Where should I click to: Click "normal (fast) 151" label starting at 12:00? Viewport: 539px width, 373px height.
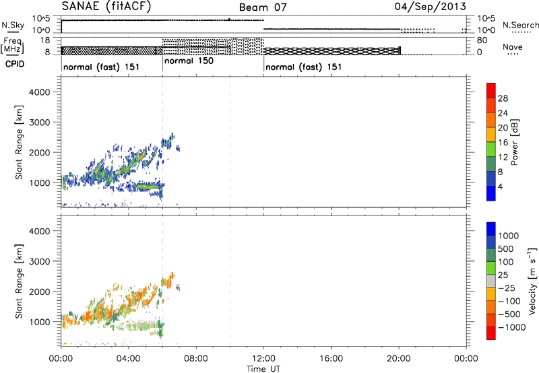point(304,67)
